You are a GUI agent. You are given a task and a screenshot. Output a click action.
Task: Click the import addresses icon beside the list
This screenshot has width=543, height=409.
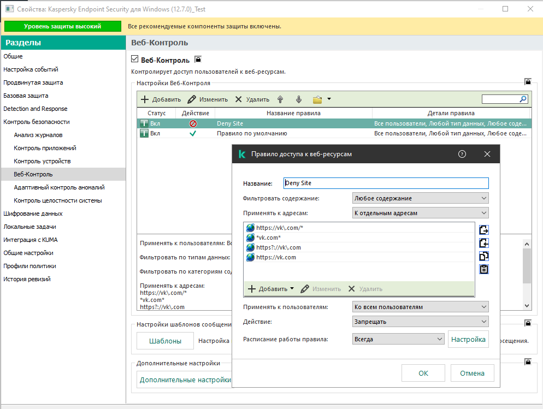tap(483, 243)
